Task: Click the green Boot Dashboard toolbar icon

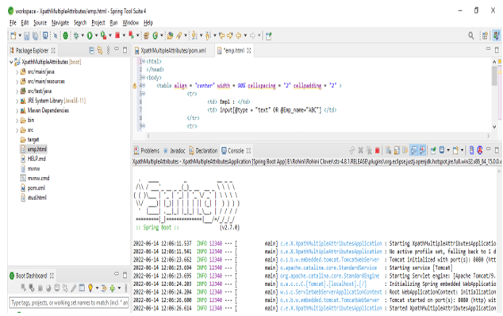Action: click(x=65, y=36)
